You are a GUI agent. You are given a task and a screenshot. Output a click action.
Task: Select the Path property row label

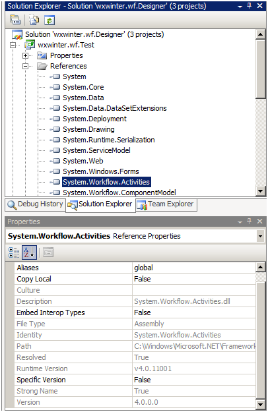pos(24,346)
